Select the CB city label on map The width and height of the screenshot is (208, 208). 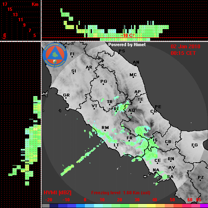pos(168,142)
